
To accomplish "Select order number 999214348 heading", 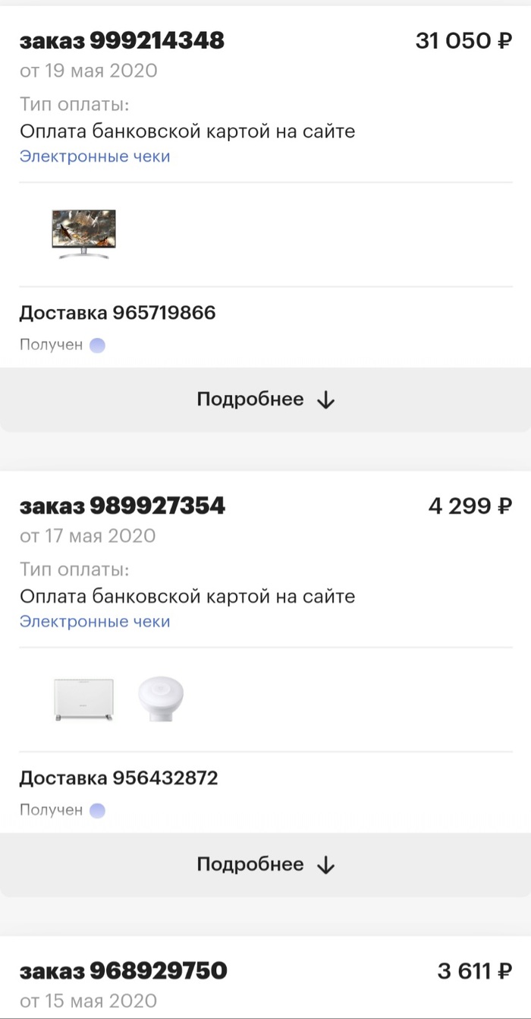I will [122, 41].
